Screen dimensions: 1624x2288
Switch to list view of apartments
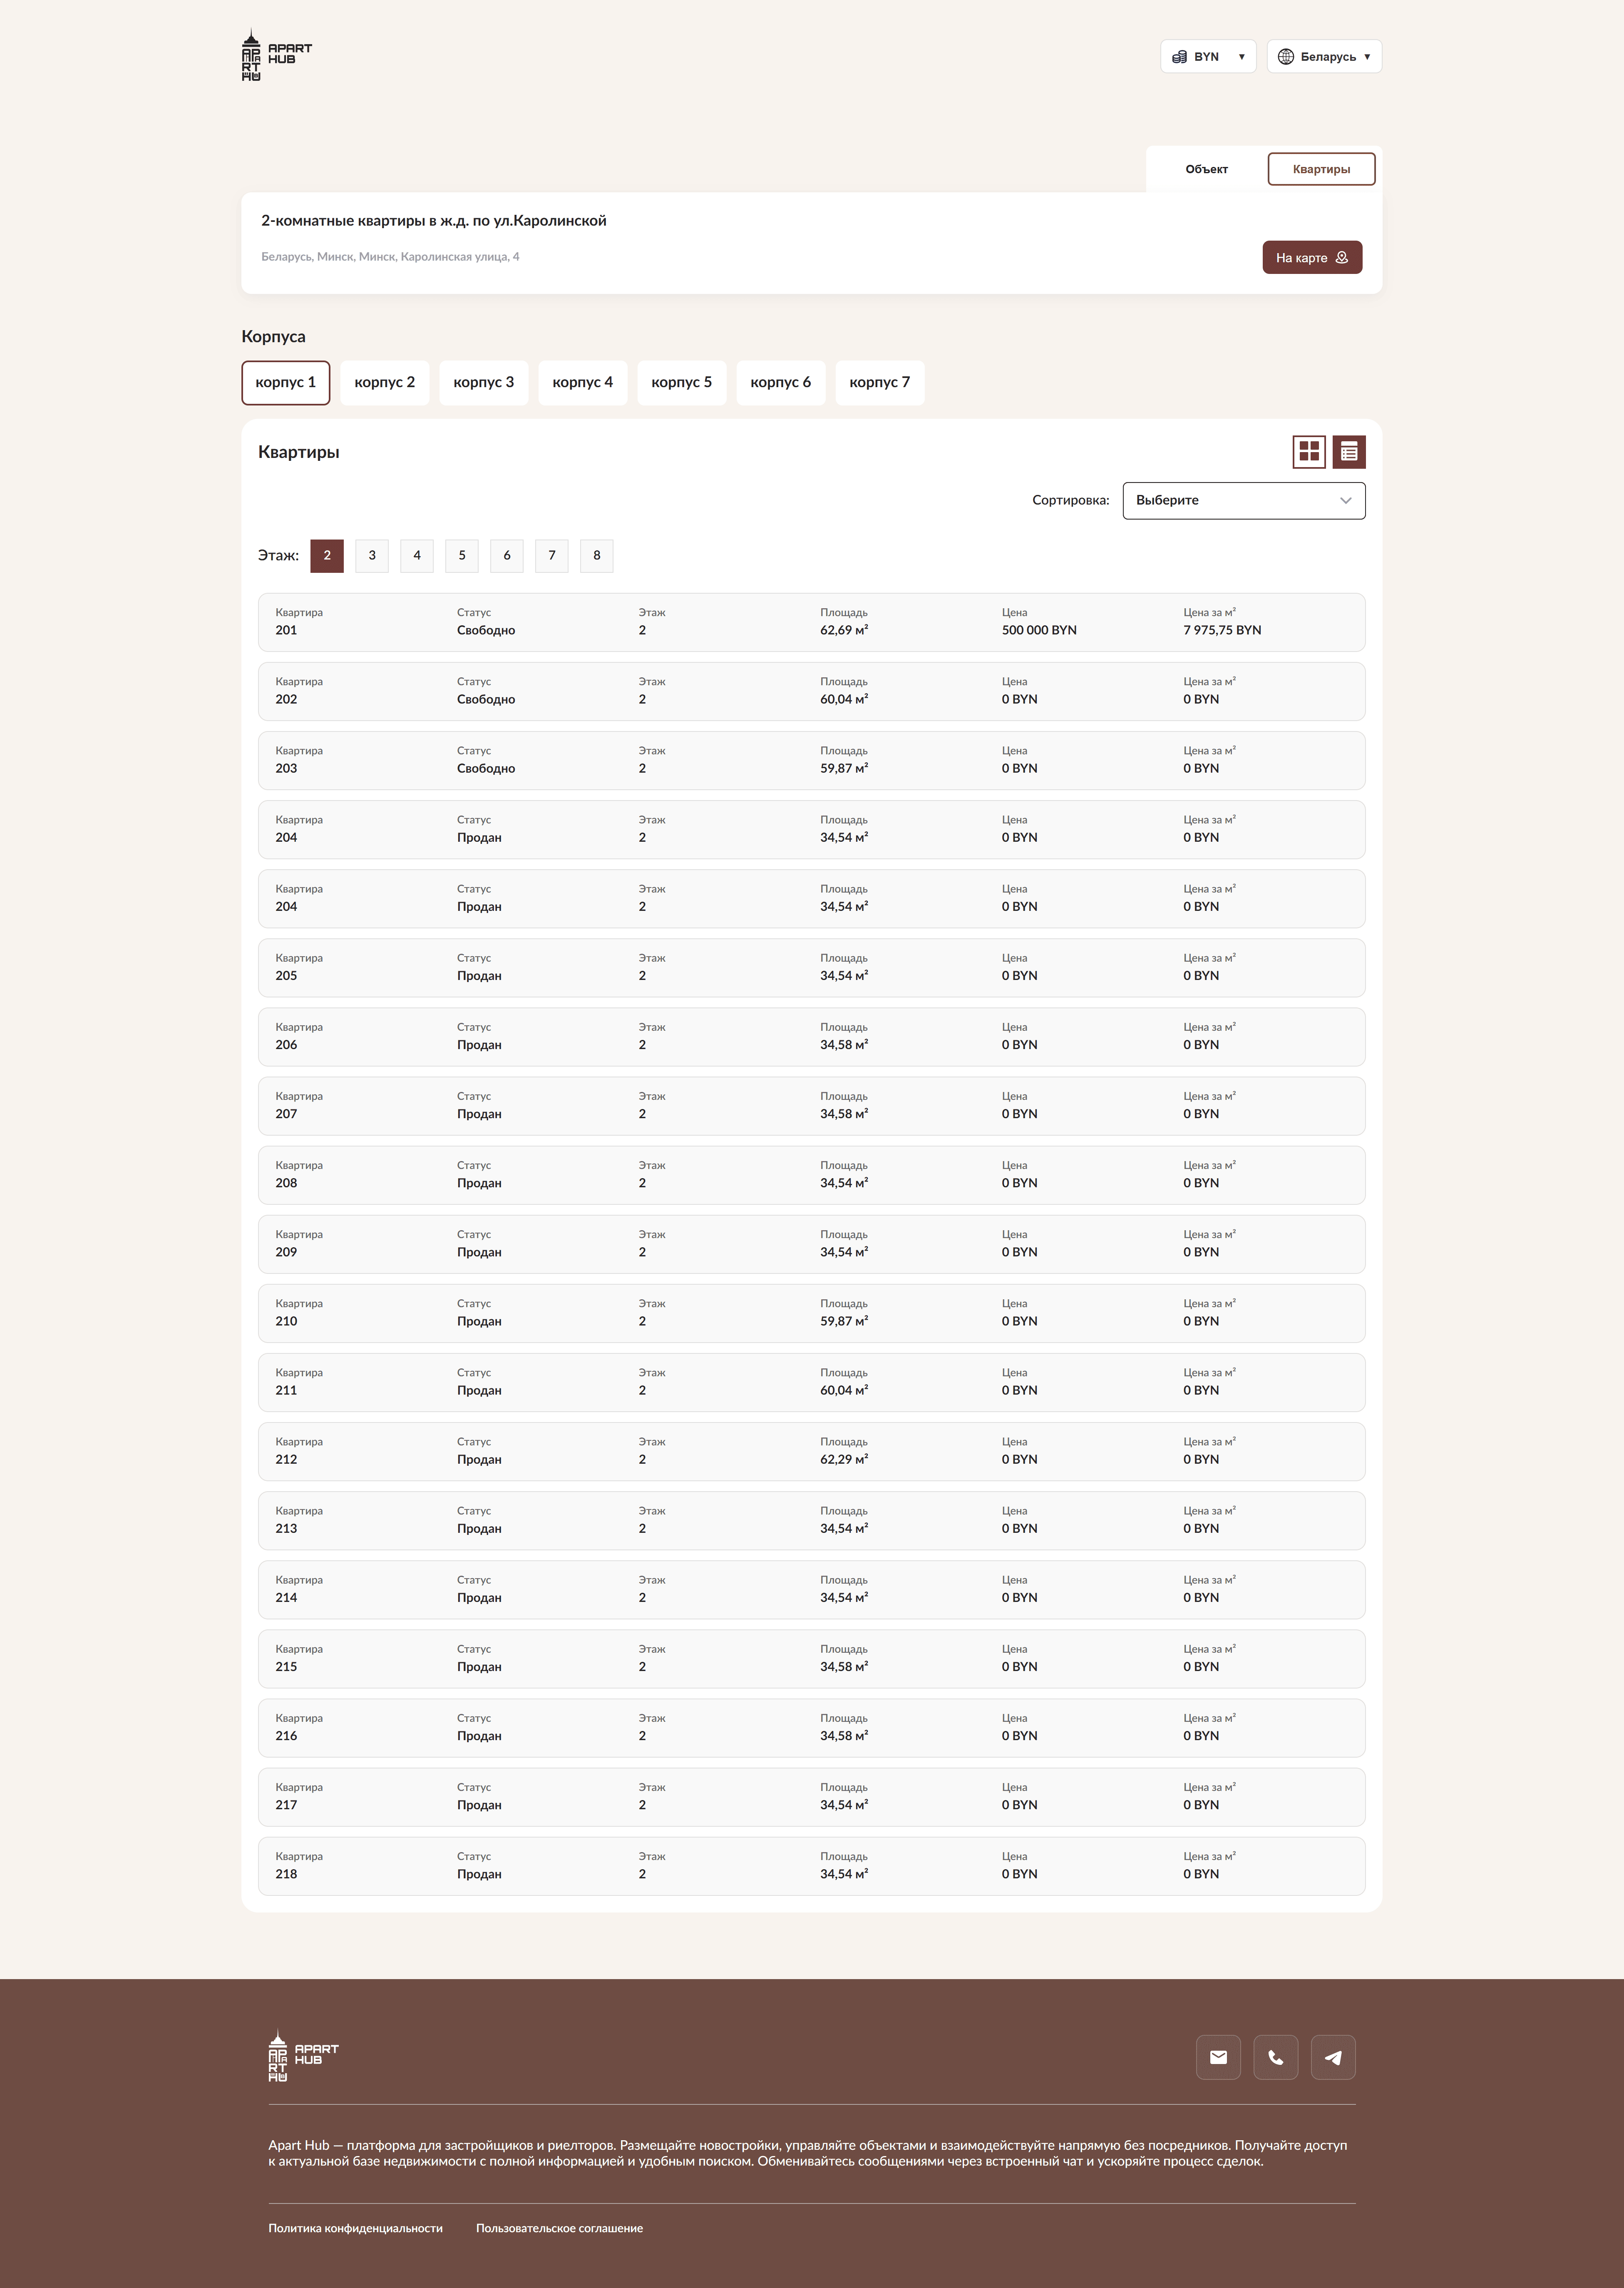(x=1349, y=452)
